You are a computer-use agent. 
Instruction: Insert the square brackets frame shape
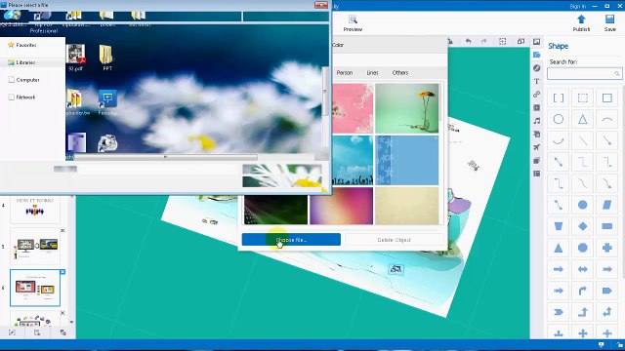[x=559, y=97]
